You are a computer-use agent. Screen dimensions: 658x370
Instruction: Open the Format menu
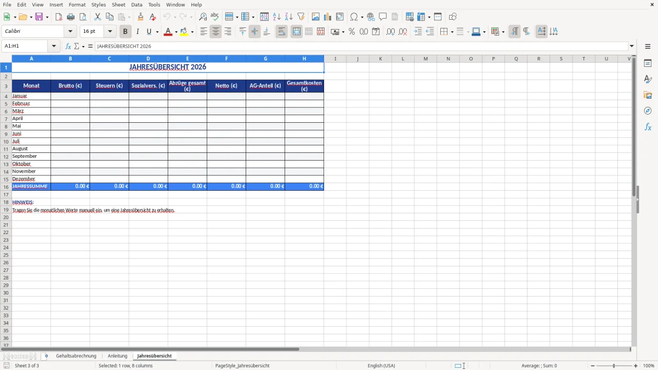click(77, 4)
